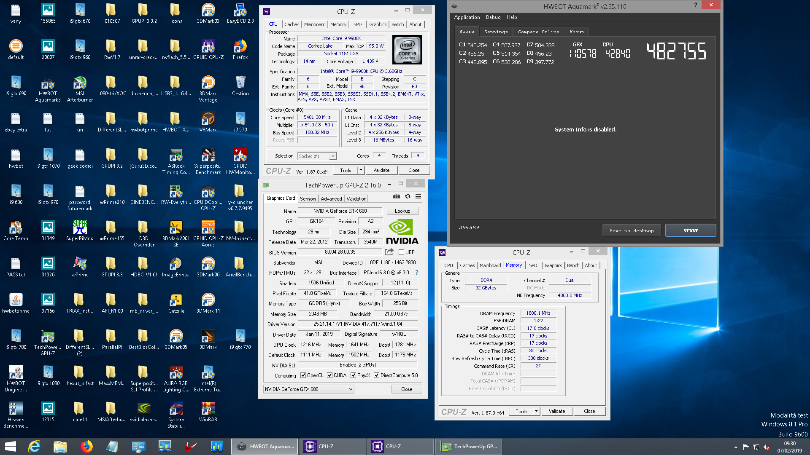Switch to SPD tab in bottom CPU-Z
Viewport: 810px width, 455px height.
(533, 265)
